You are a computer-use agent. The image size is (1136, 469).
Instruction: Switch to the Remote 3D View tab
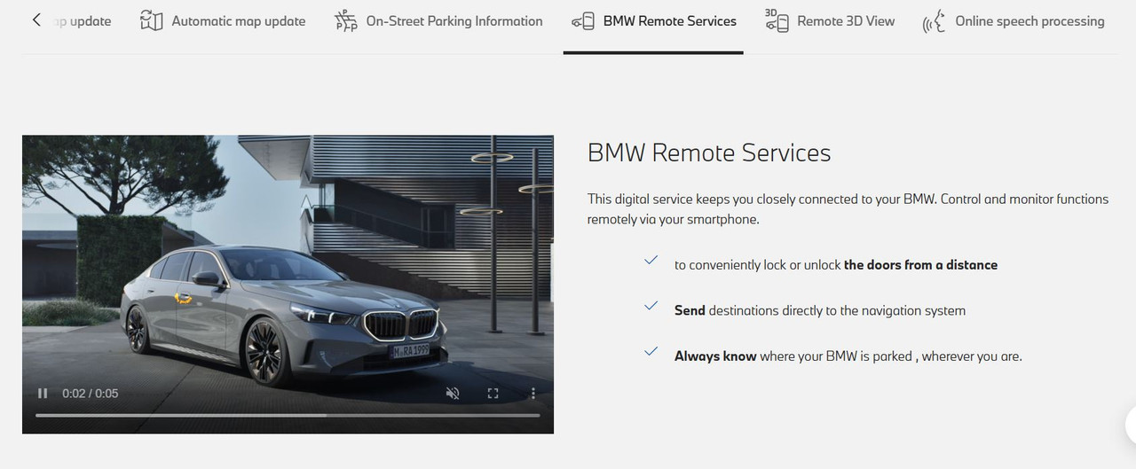tap(830, 21)
